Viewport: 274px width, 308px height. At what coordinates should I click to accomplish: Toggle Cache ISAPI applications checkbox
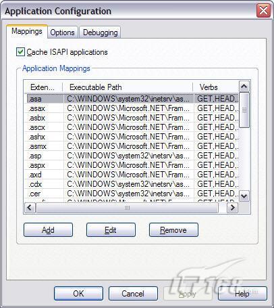click(20, 52)
